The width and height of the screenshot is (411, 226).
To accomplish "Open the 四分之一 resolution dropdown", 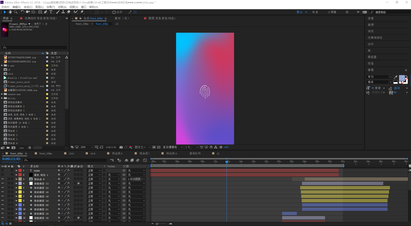I will click(143, 147).
